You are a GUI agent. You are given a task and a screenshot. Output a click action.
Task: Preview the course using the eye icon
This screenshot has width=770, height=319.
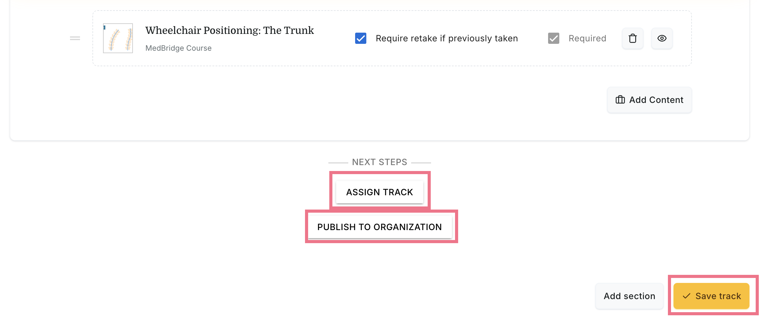tap(662, 39)
